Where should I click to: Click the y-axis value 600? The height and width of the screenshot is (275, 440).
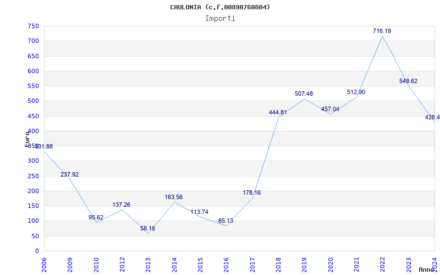point(33,71)
